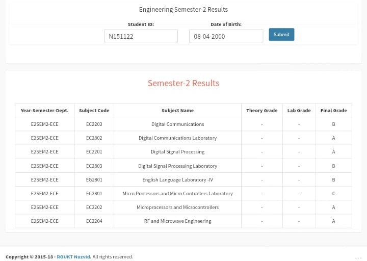367x261 pixels.
Task: Click the Engineering Semester-2 Results title
Action: [183, 10]
